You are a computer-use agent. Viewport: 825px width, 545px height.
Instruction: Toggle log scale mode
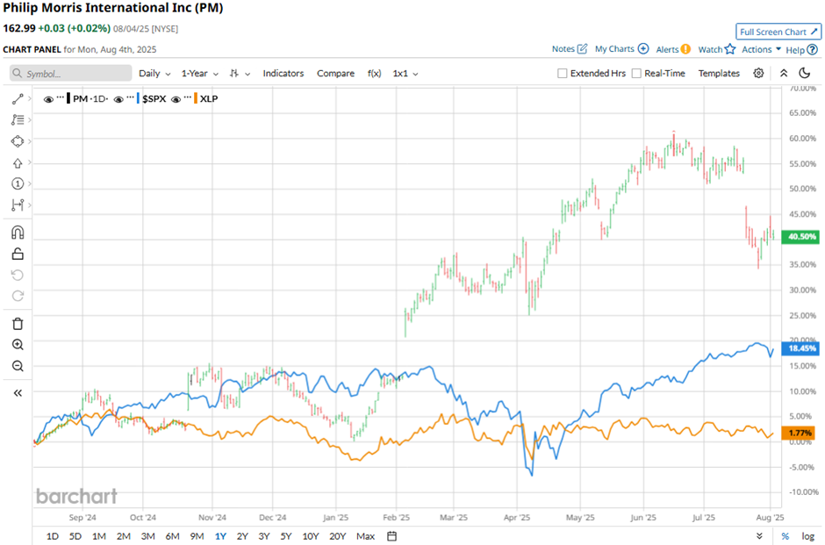[807, 536]
